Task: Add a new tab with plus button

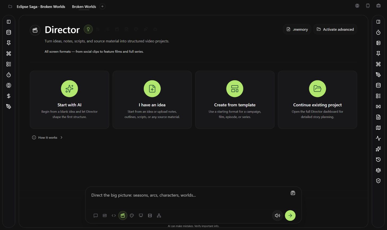Action: coord(102,6)
